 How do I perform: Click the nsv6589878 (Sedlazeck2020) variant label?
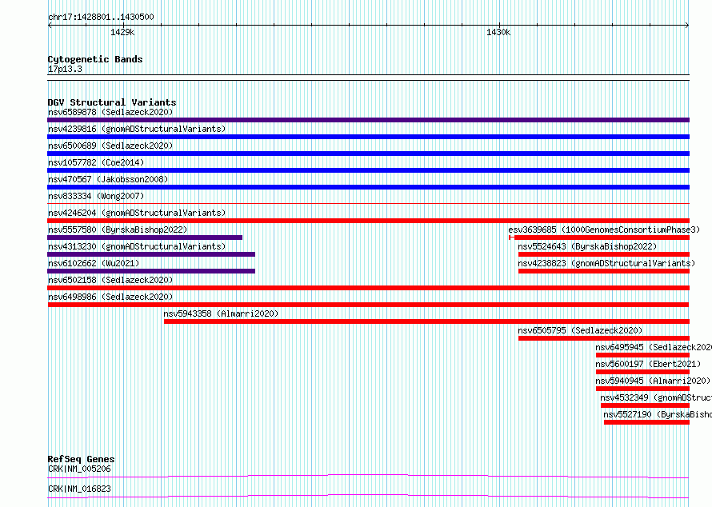click(110, 112)
